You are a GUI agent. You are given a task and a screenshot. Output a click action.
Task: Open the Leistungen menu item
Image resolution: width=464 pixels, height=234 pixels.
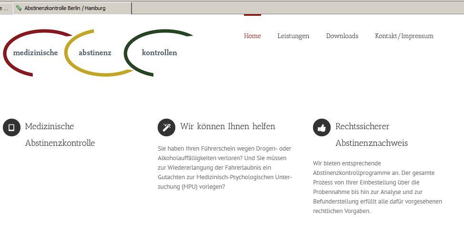tap(293, 36)
